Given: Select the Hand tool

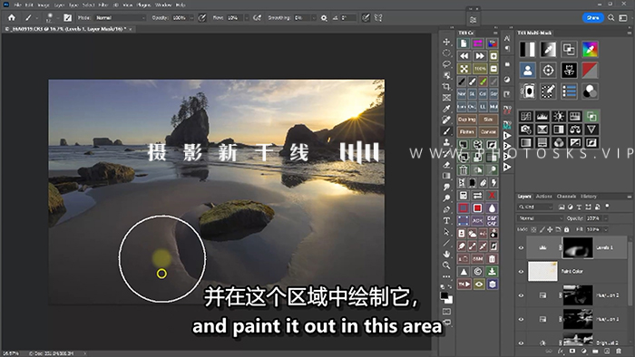Looking at the screenshot, I should pyautogui.click(x=446, y=254).
